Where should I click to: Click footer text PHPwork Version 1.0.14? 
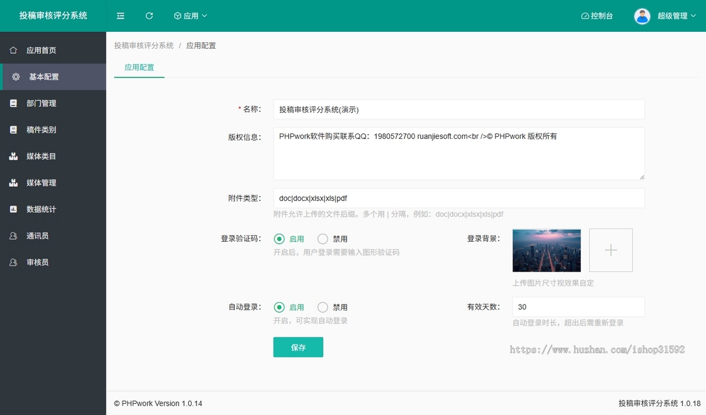[x=158, y=403]
